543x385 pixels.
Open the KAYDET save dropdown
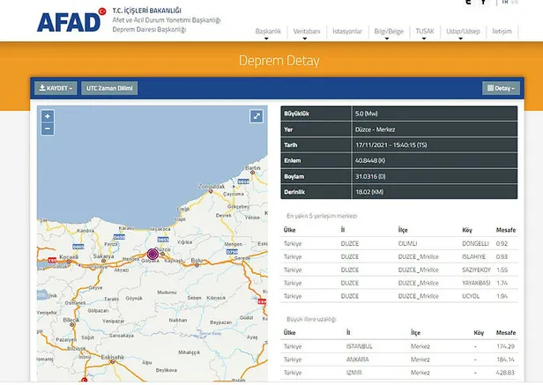[55, 88]
